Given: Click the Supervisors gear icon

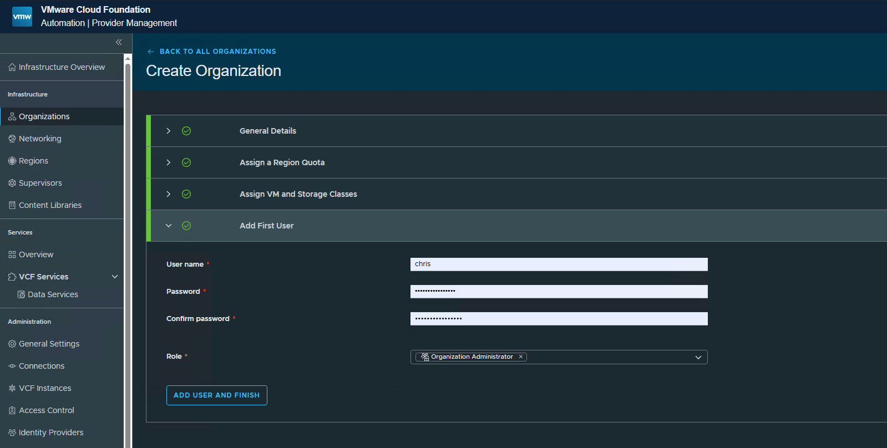Looking at the screenshot, I should point(12,183).
